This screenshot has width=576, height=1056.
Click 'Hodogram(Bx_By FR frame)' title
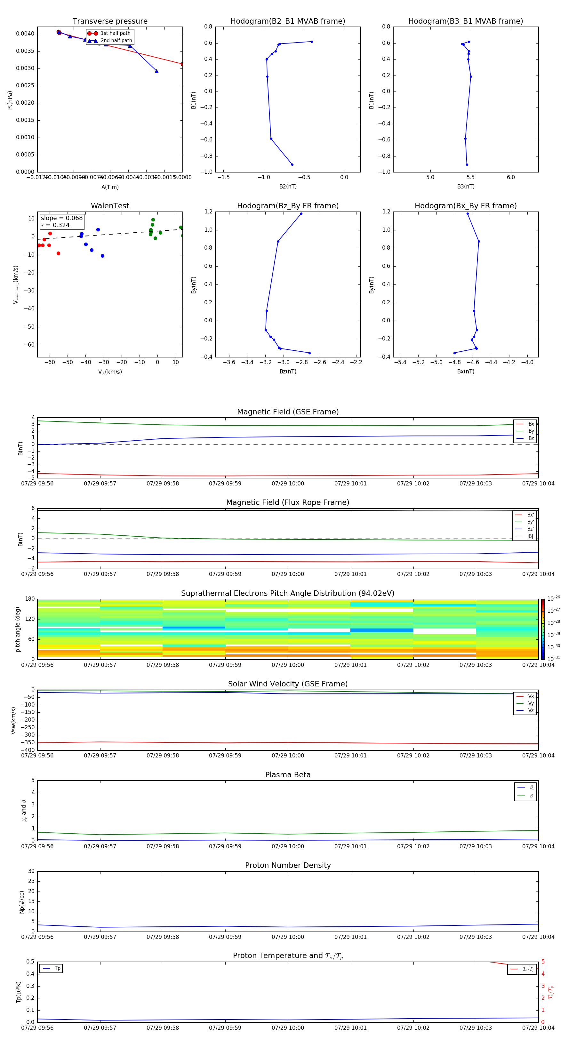pos(466,206)
